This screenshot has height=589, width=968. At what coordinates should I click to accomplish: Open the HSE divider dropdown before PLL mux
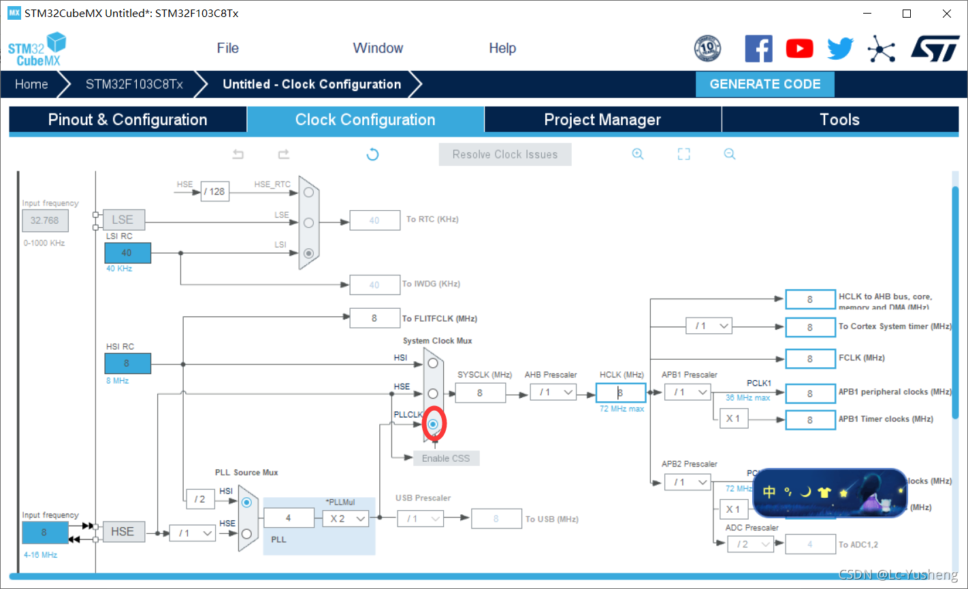(x=193, y=533)
